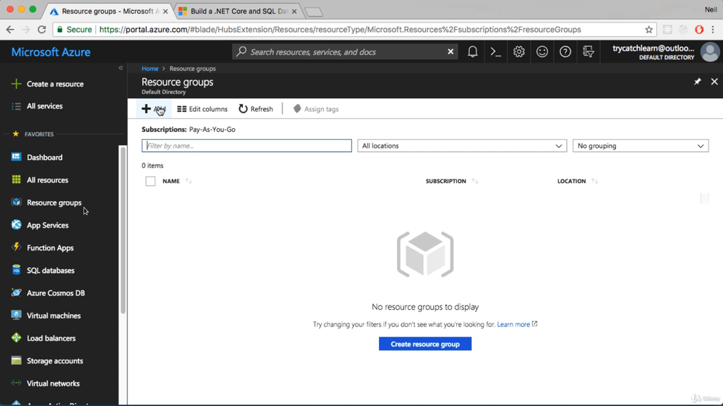Click the Load balancers diamond icon

[16, 338]
